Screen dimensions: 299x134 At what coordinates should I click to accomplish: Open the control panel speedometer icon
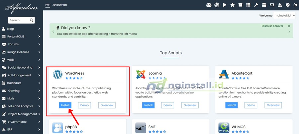pos(209,5)
